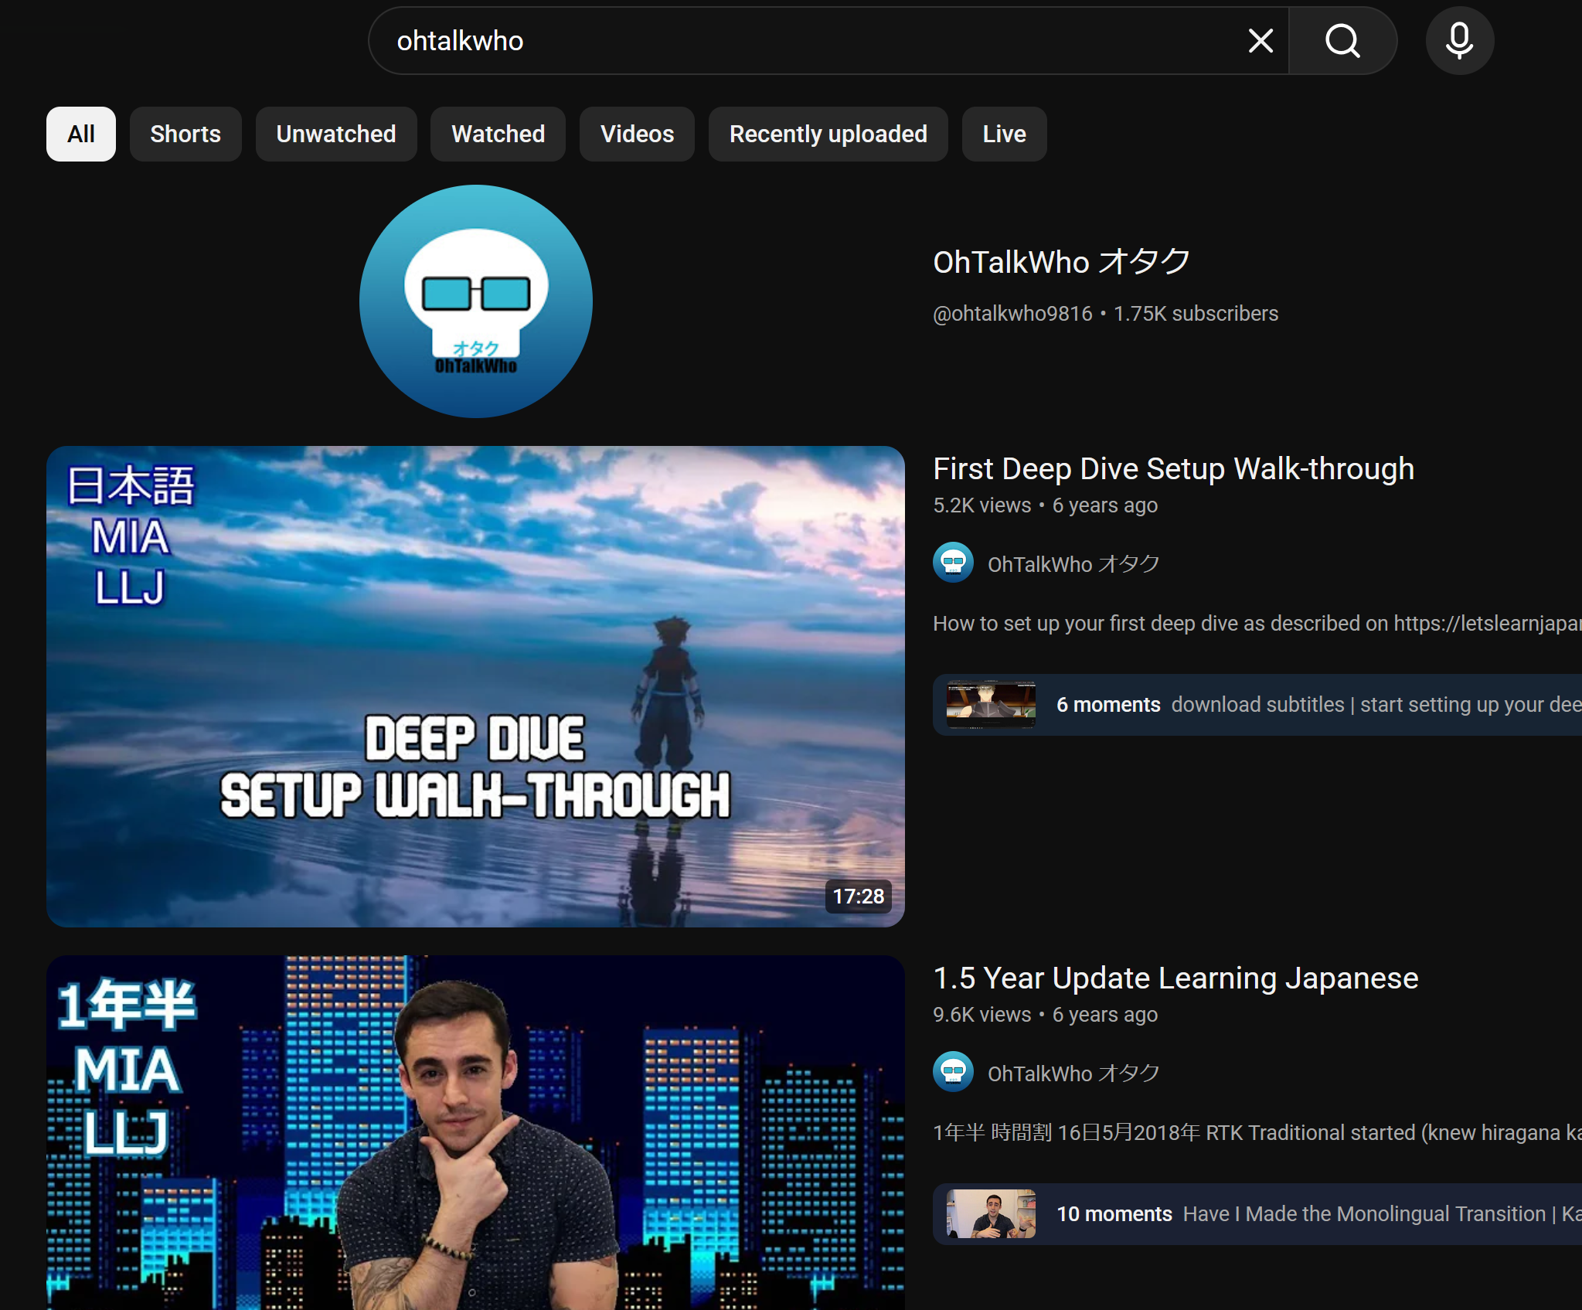Open First Deep Dive Setup Walk-through title
The image size is (1582, 1310).
[x=1173, y=469]
